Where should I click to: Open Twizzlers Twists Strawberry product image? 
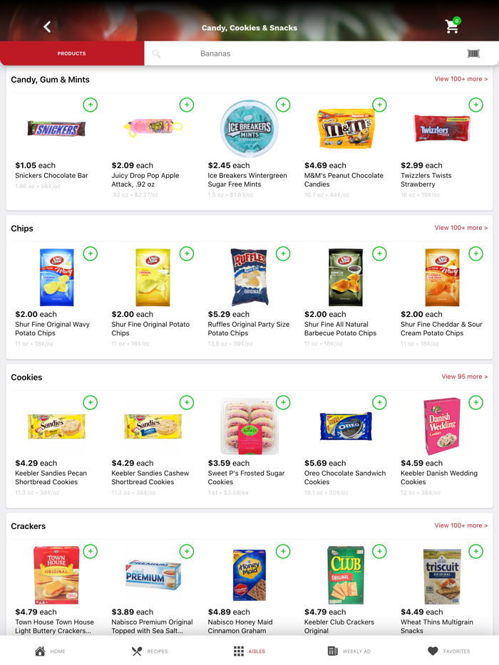(441, 127)
